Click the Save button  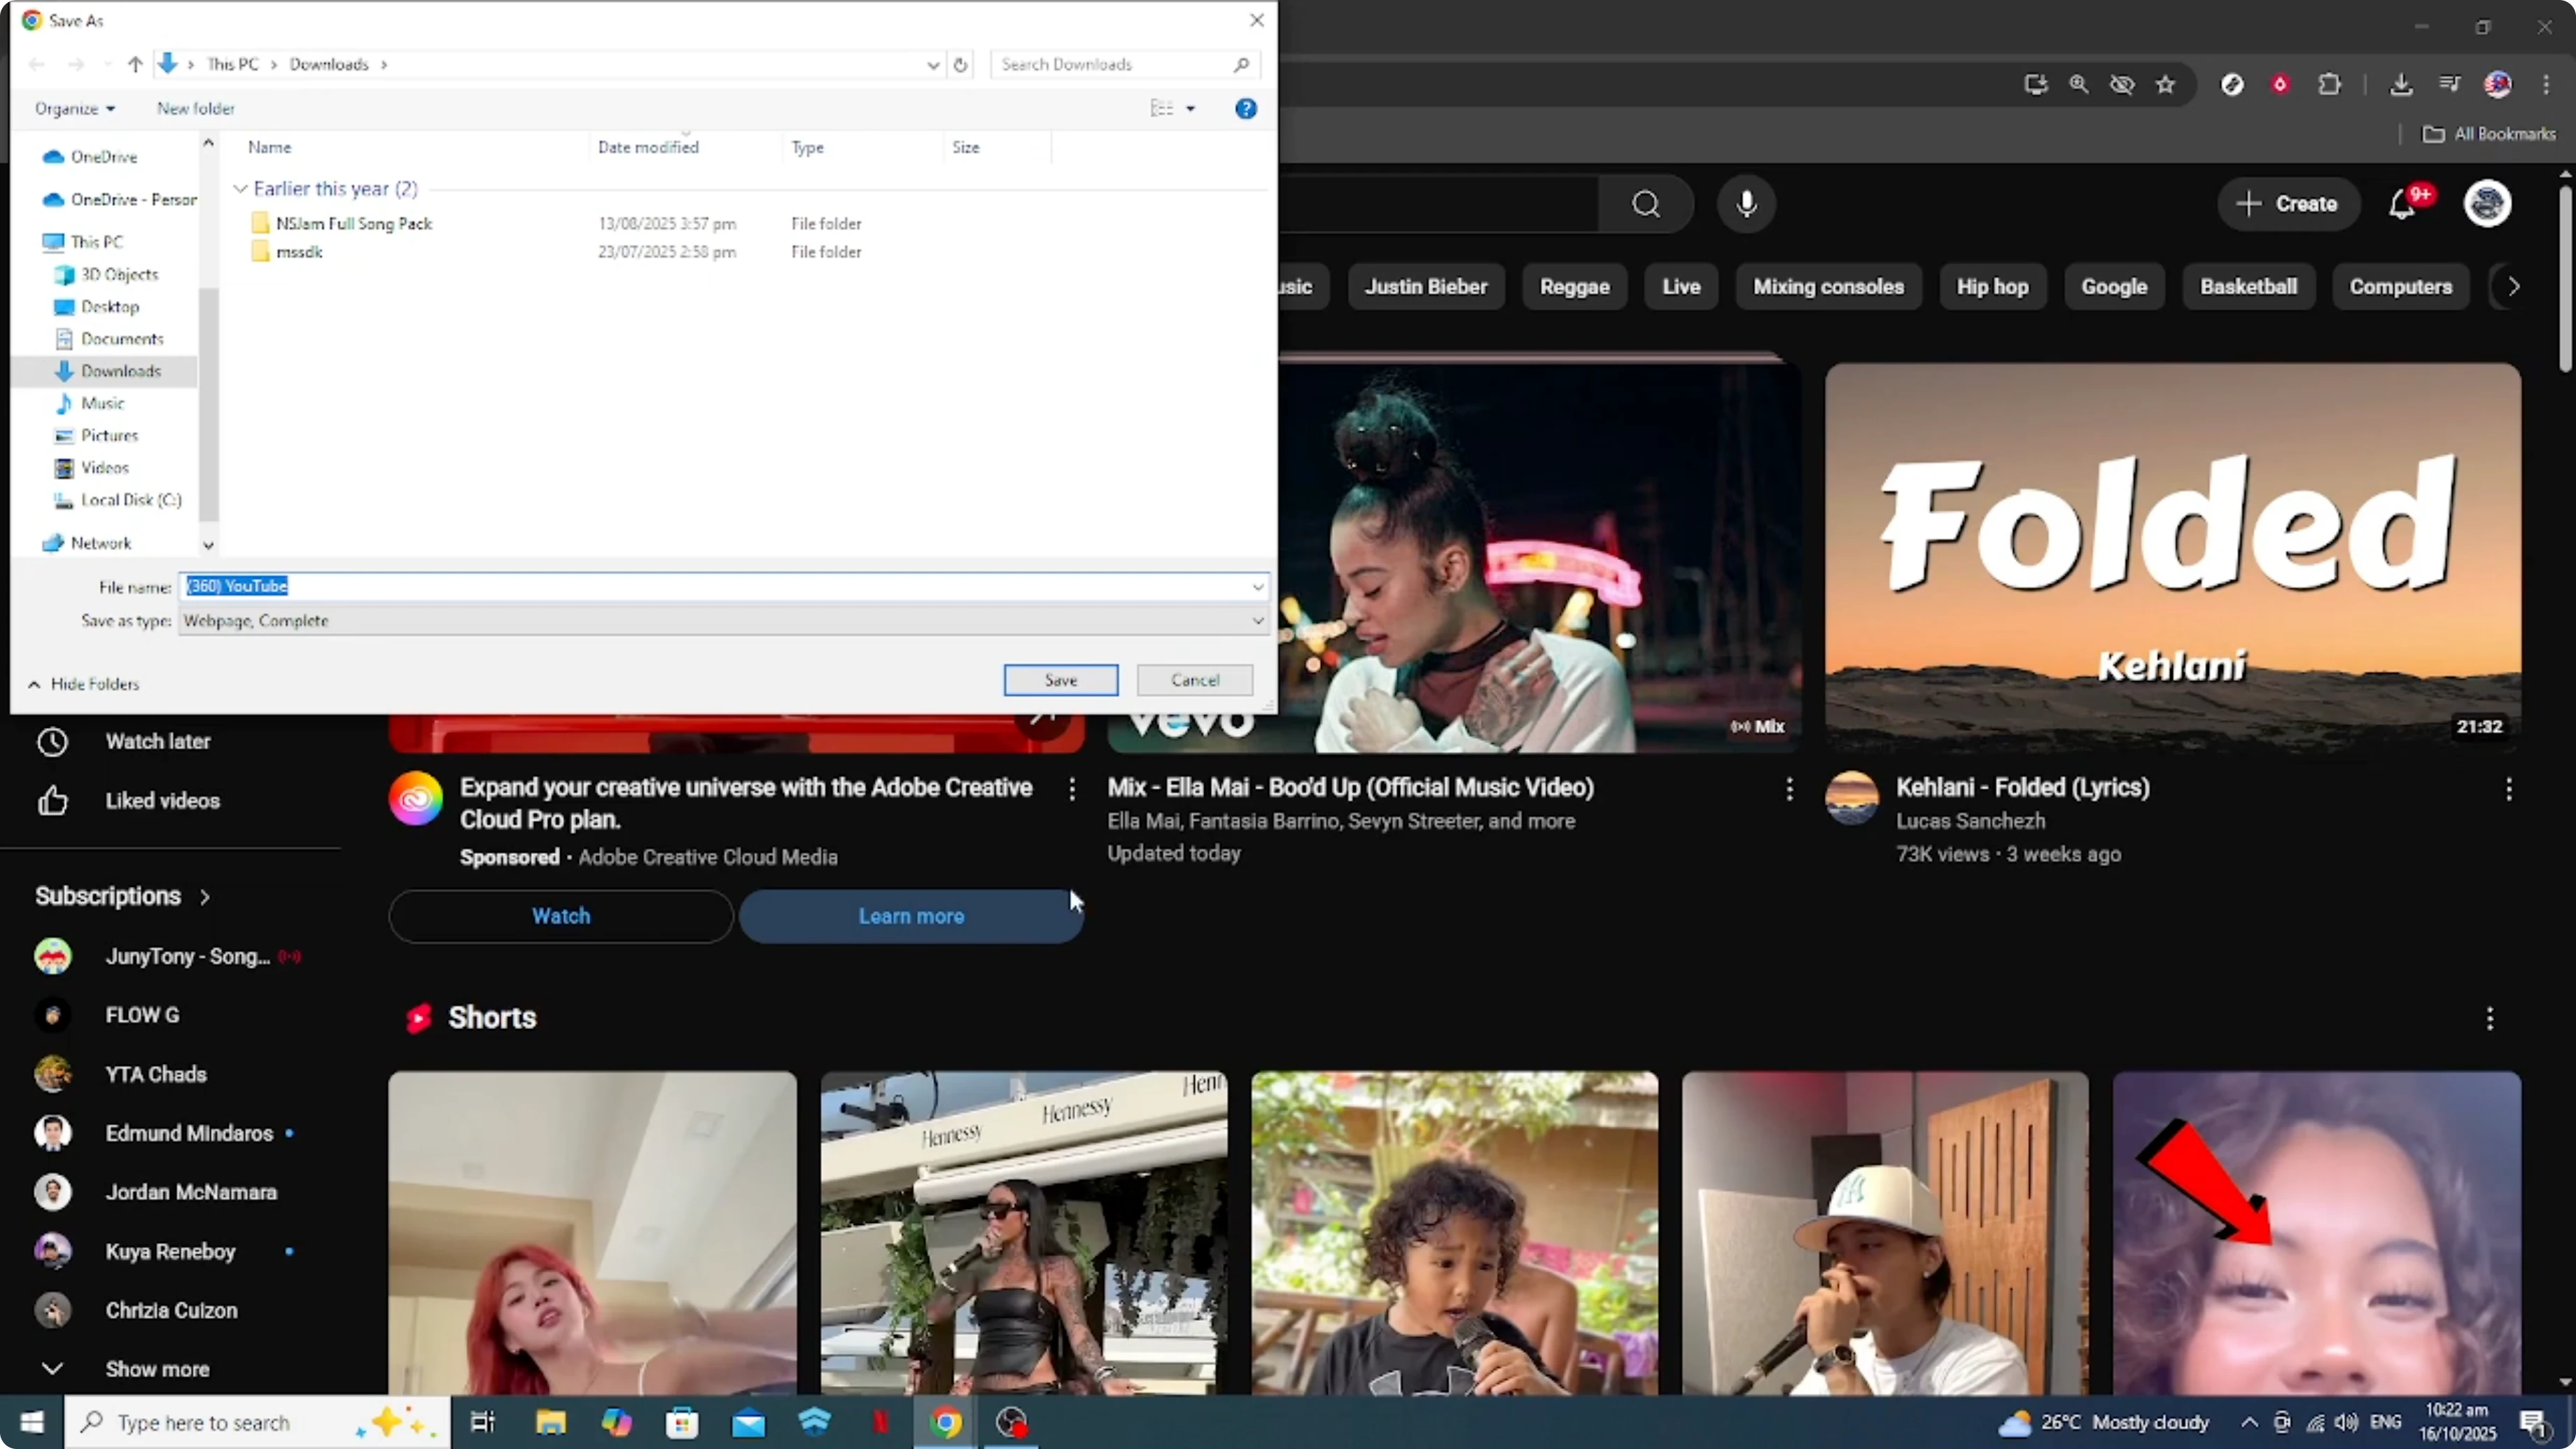point(1061,680)
